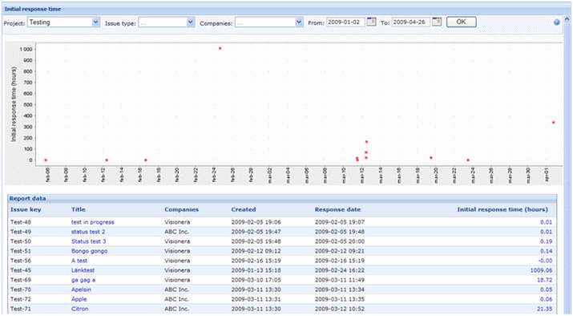
Task: Open the From date calendar picker
Action: pyautogui.click(x=371, y=22)
